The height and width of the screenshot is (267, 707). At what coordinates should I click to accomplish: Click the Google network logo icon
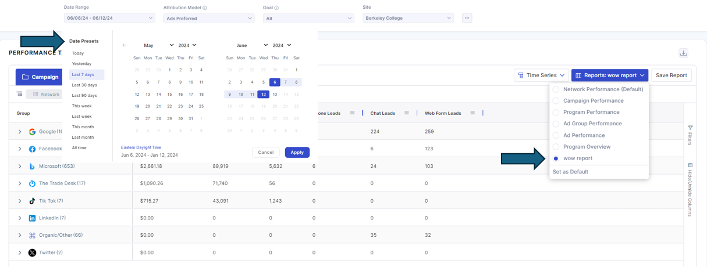pyautogui.click(x=33, y=132)
